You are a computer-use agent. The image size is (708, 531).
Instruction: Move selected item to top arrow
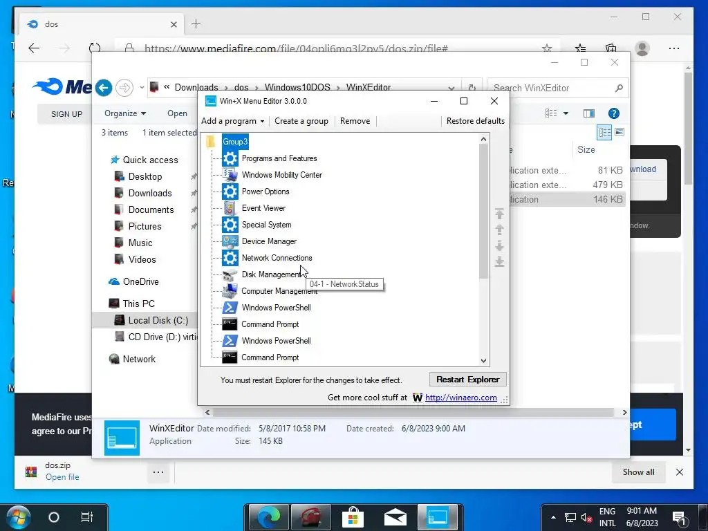pyautogui.click(x=499, y=213)
